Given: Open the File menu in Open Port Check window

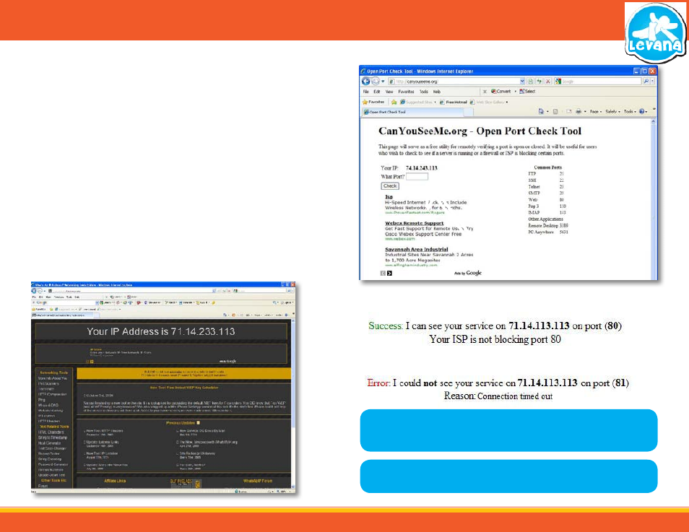Looking at the screenshot, I should pyautogui.click(x=365, y=92).
